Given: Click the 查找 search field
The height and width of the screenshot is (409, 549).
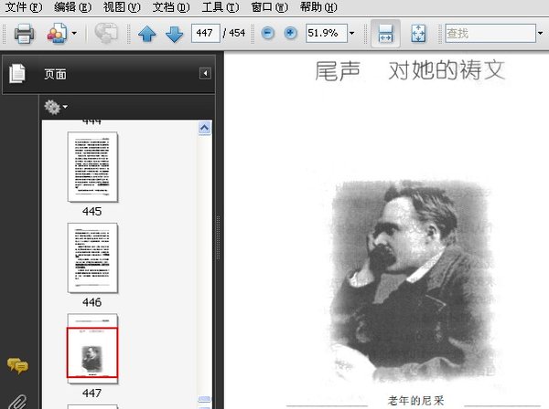Looking at the screenshot, I should pos(490,33).
